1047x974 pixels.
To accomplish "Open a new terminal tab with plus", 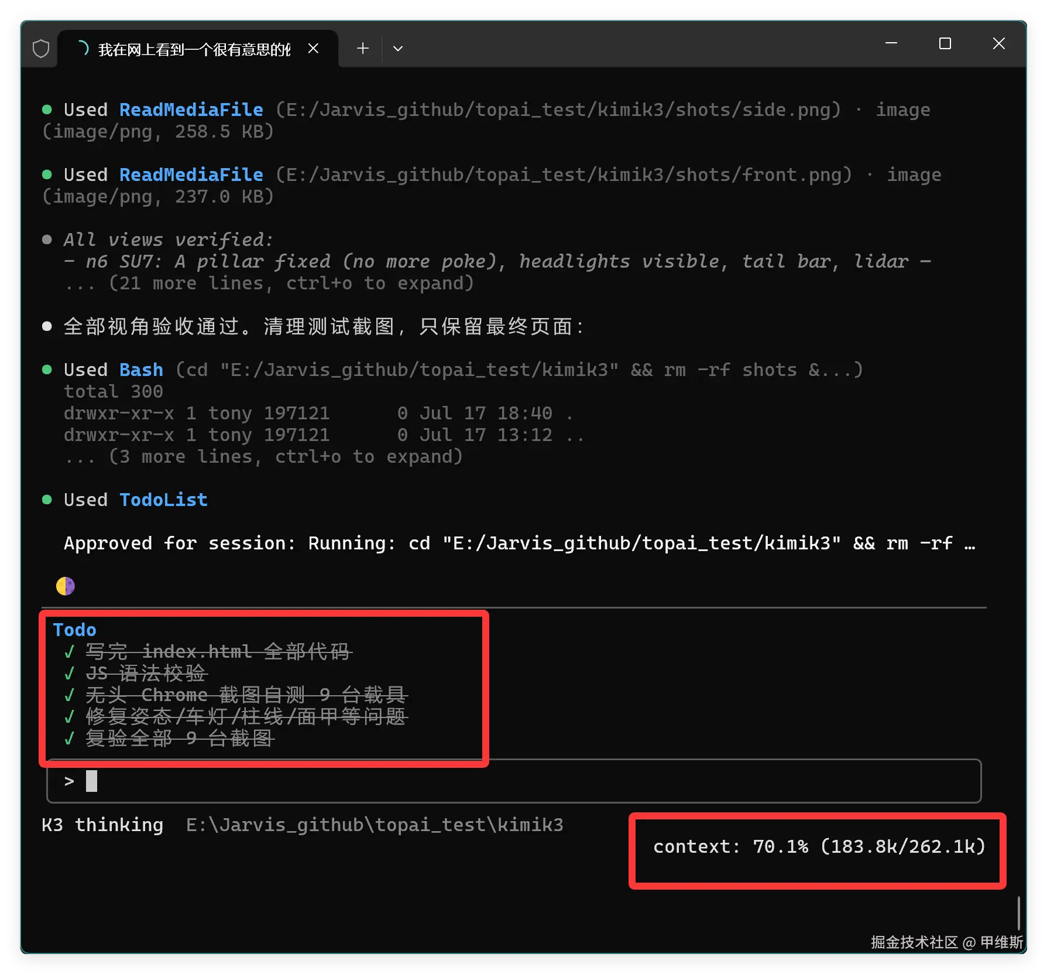I will (363, 49).
